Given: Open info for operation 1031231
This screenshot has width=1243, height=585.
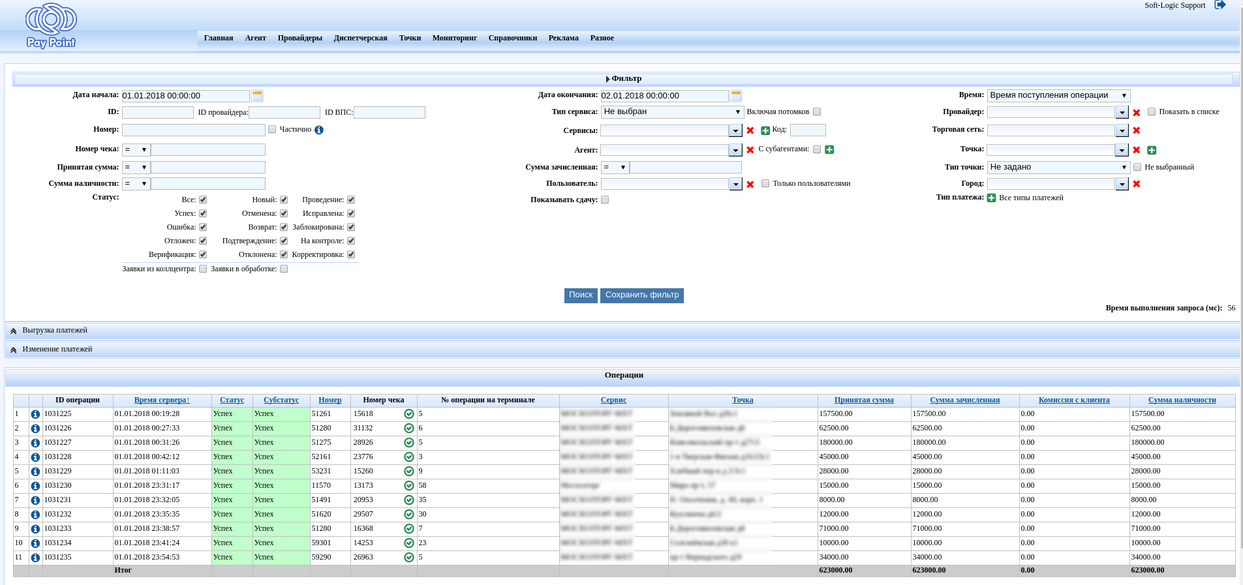Looking at the screenshot, I should (x=35, y=500).
